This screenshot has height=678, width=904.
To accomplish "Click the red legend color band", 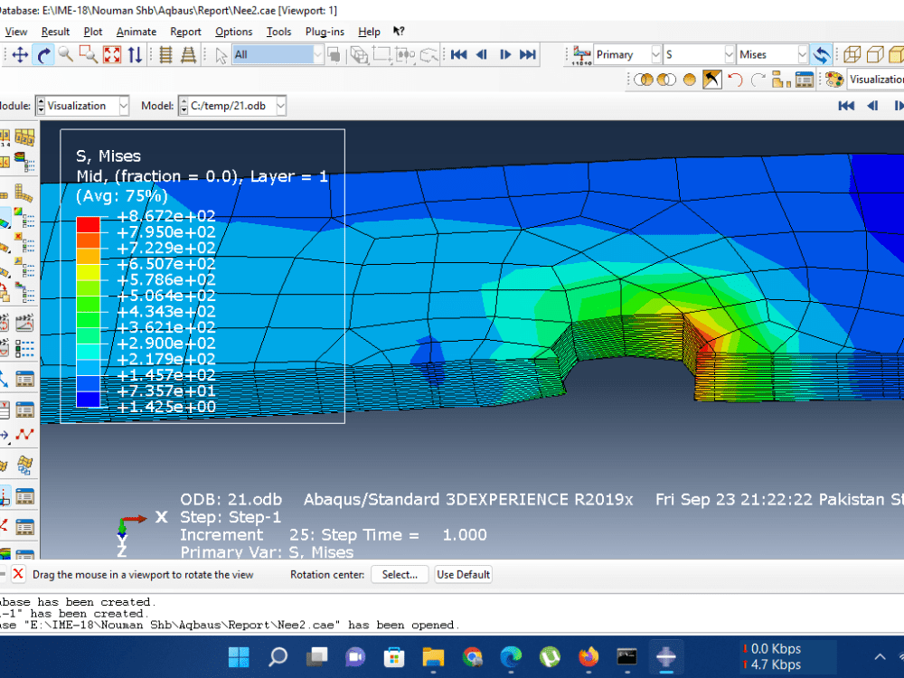I will point(89,224).
